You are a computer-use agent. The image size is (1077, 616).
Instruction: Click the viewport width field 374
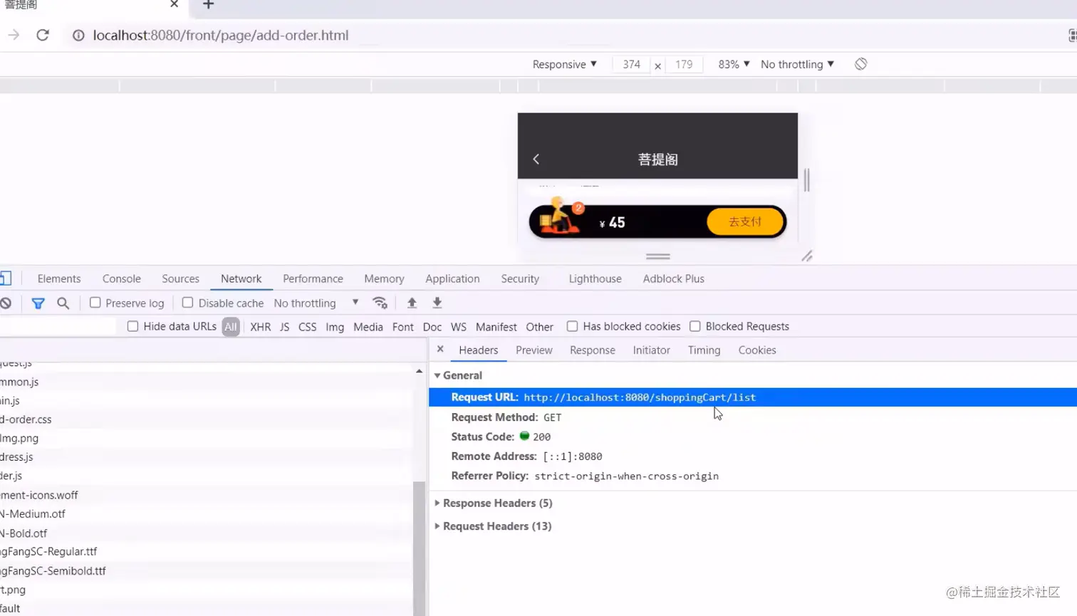pyautogui.click(x=631, y=64)
